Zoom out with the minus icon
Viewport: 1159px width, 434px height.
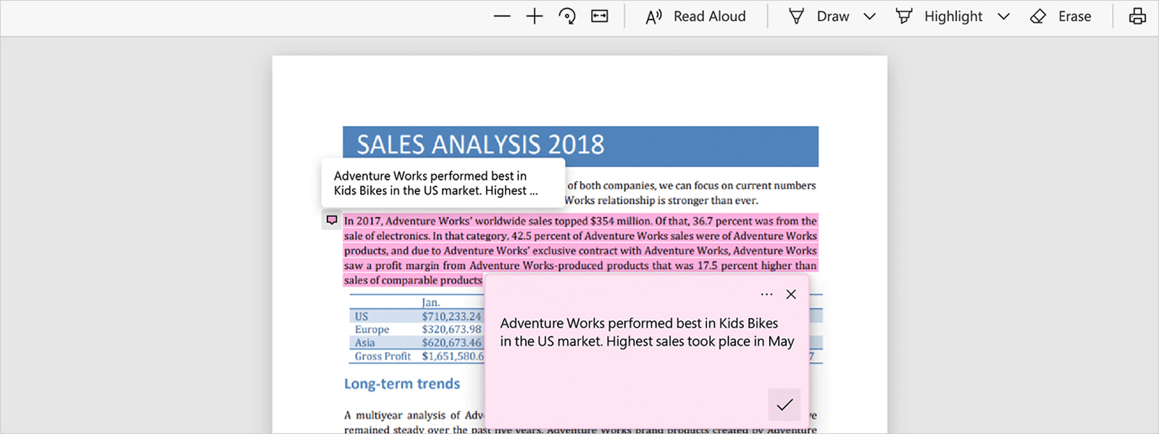coord(502,16)
